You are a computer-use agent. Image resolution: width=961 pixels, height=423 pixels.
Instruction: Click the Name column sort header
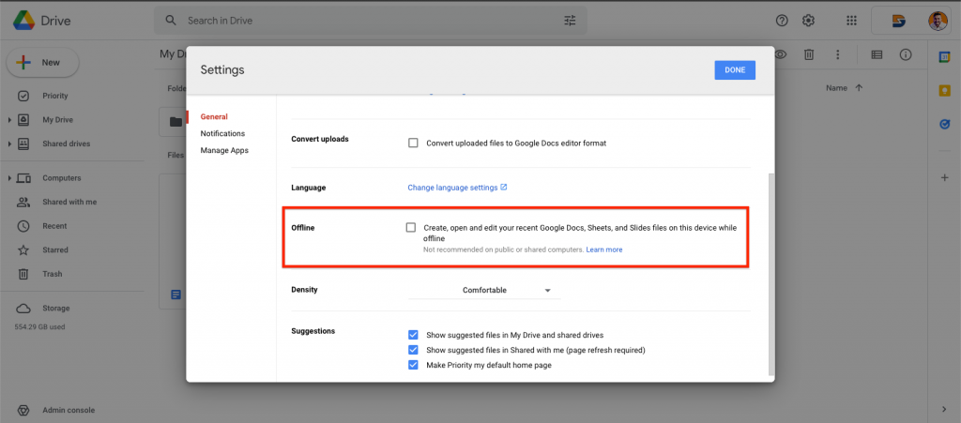tap(836, 88)
